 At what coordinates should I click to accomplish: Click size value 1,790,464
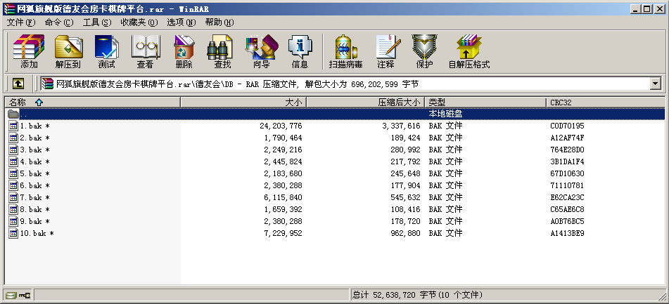coord(283,138)
